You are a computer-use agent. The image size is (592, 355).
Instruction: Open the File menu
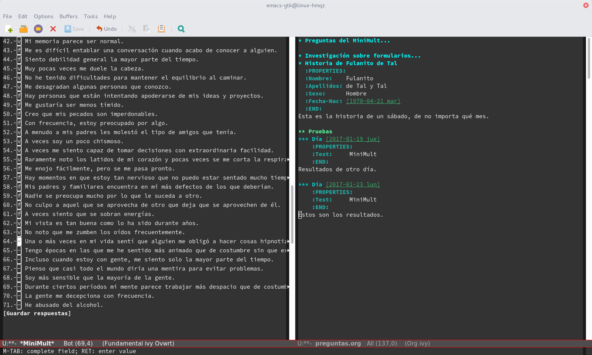point(8,16)
